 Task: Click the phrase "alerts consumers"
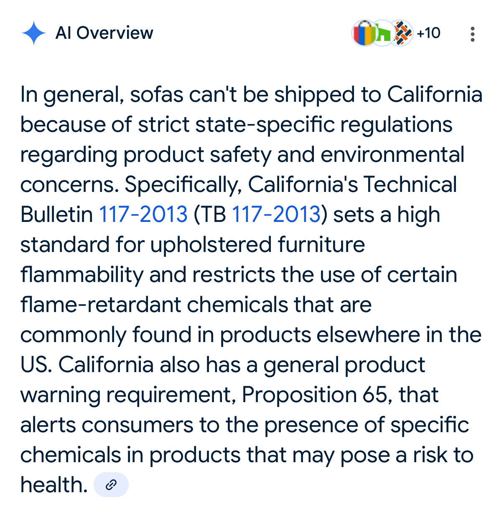(x=107, y=425)
